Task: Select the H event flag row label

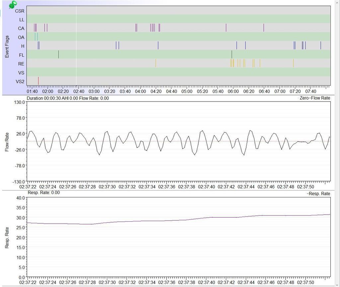Action: [x=23, y=46]
